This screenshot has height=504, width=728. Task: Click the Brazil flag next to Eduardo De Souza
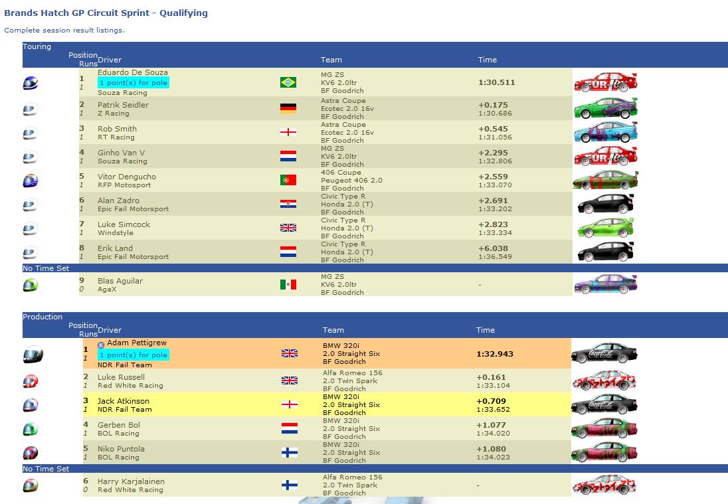click(288, 82)
